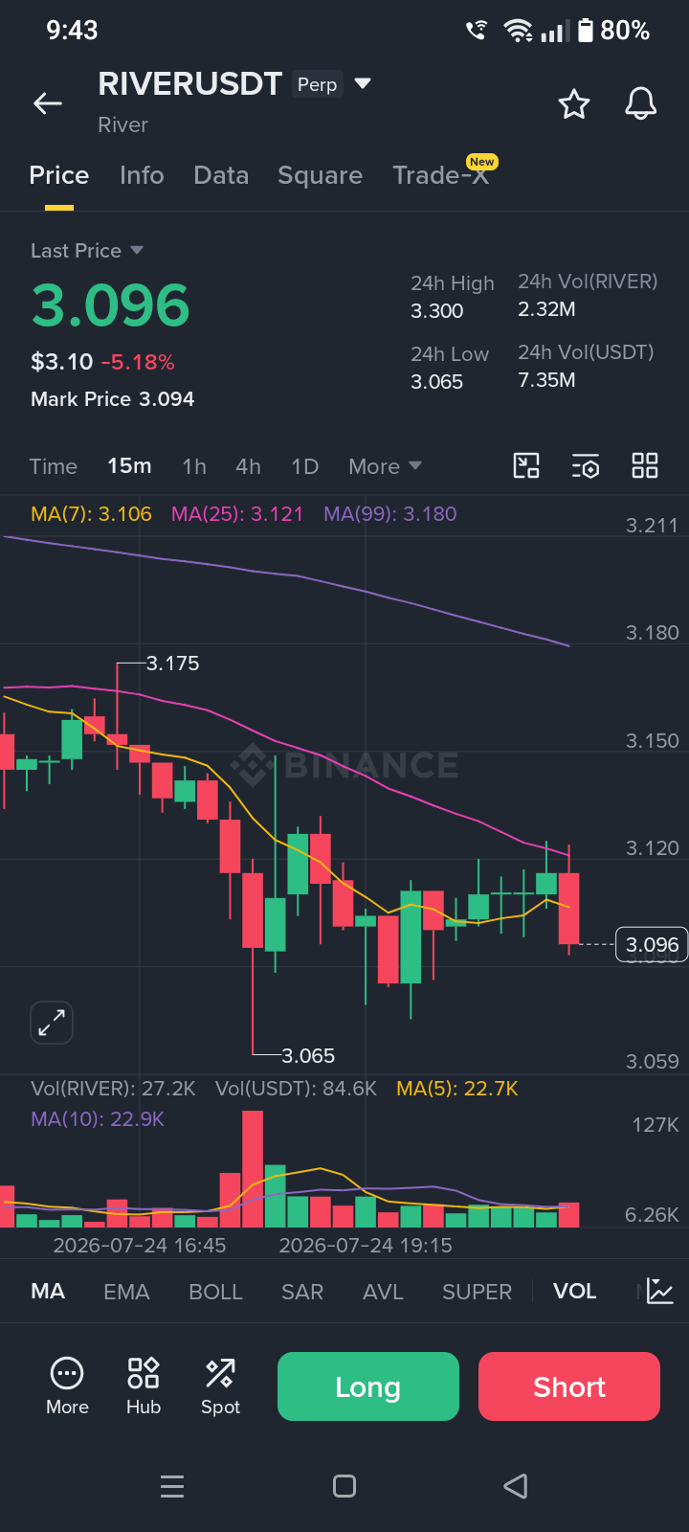Open chart settings icon

click(586, 466)
